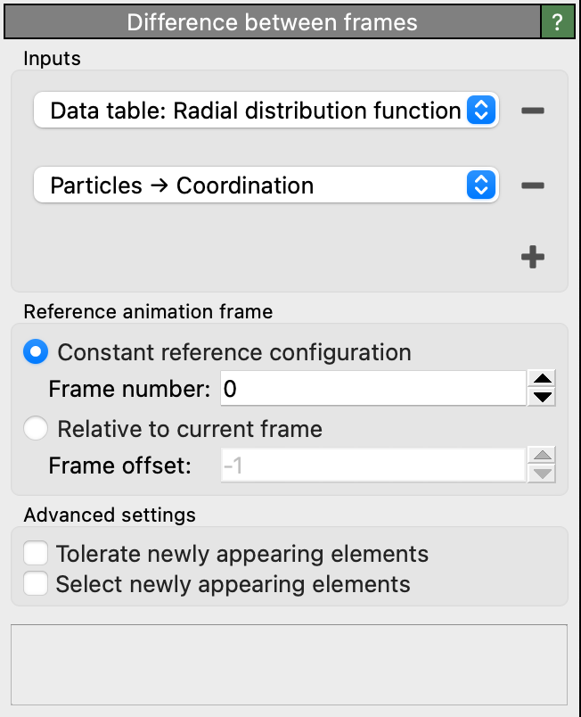Click the Frame number input field
This screenshot has height=717, width=581.
(371, 389)
